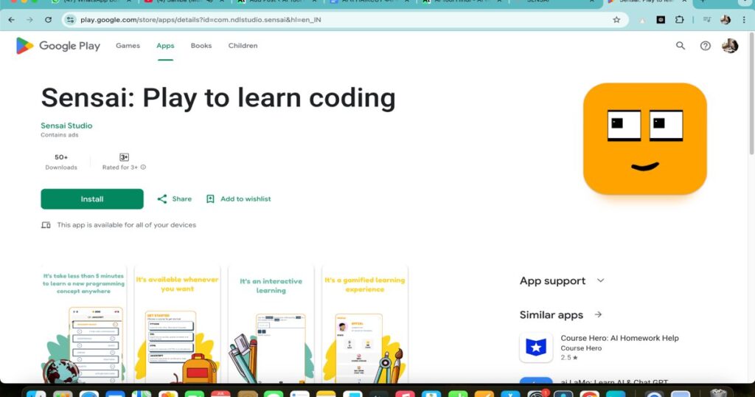Screen dimensions: 755x397
Task: Click the 2.5 star rating of Course Hero
Action: [569, 357]
